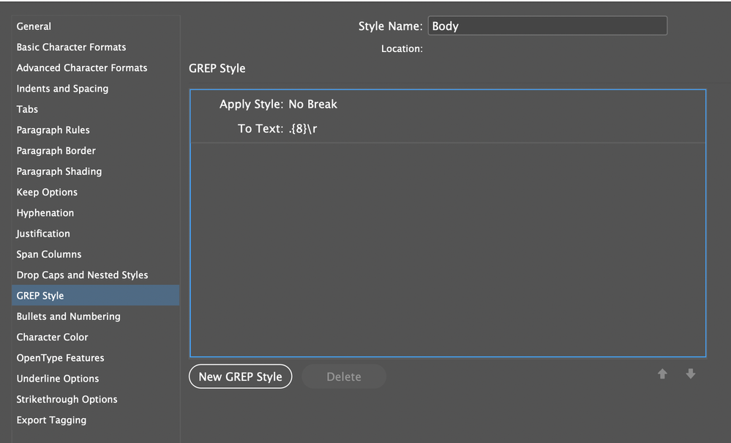The height and width of the screenshot is (443, 731).
Task: Click New GREP Style button
Action: (x=241, y=376)
